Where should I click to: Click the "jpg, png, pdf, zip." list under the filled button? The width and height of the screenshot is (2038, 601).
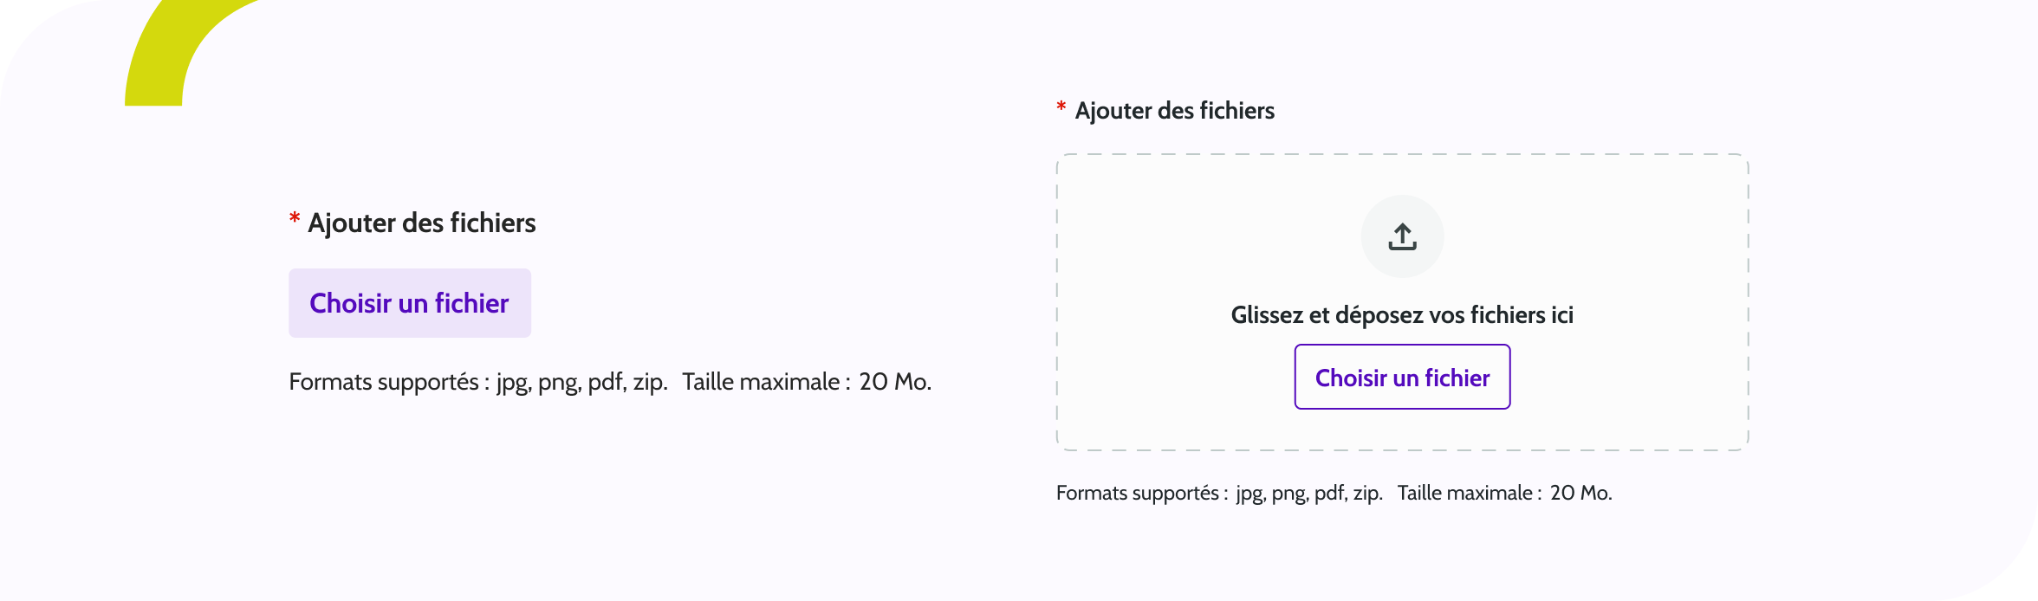pos(581,382)
